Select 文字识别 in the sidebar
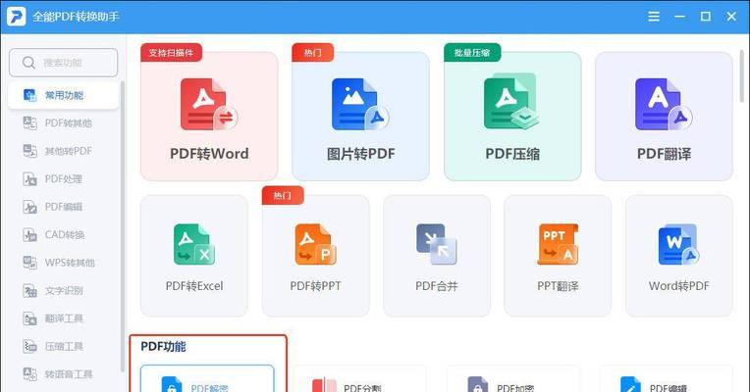The height and width of the screenshot is (392, 750). (63, 290)
